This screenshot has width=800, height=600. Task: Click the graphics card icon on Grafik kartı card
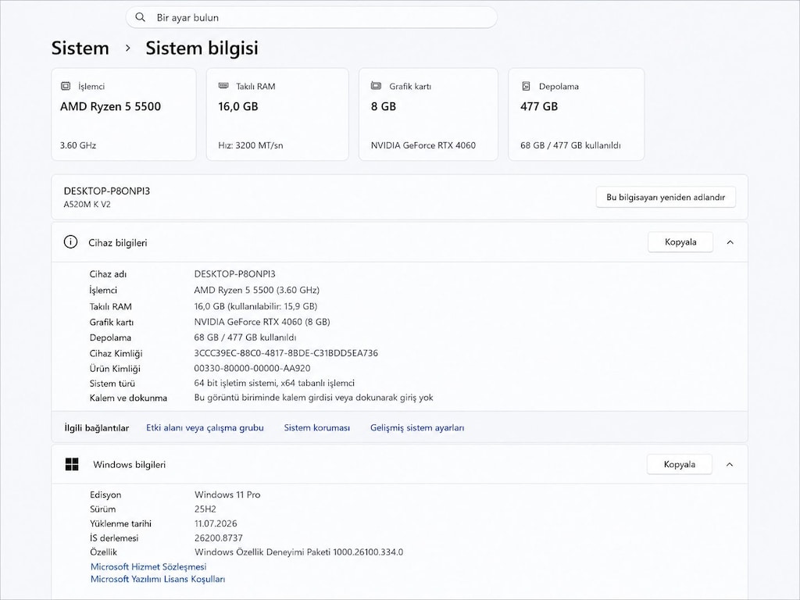pyautogui.click(x=376, y=86)
